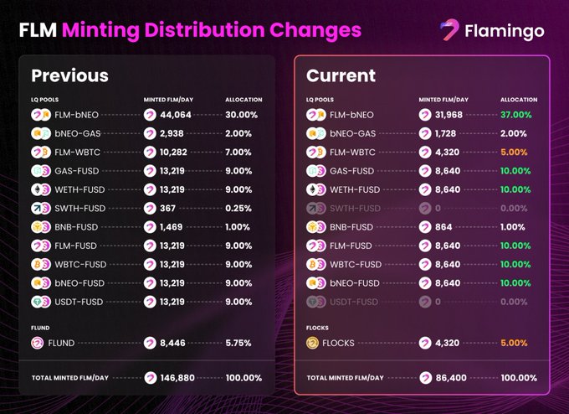Click the BNB-FUSD pool icon under Current
Image resolution: width=569 pixels, height=414 pixels.
click(x=316, y=227)
